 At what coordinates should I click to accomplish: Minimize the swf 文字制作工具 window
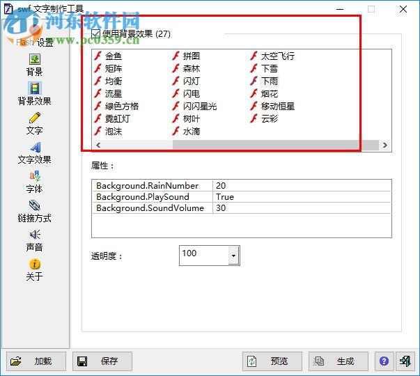340,9
